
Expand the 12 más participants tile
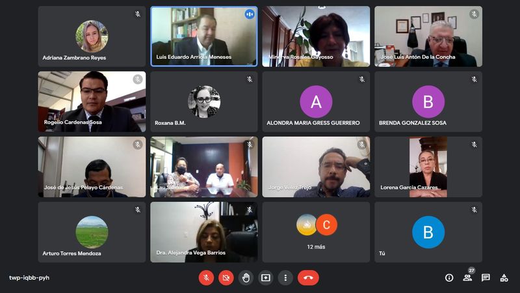click(316, 232)
